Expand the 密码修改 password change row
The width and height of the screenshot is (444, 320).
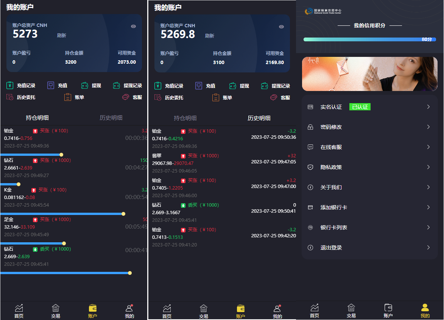pyautogui.click(x=369, y=127)
